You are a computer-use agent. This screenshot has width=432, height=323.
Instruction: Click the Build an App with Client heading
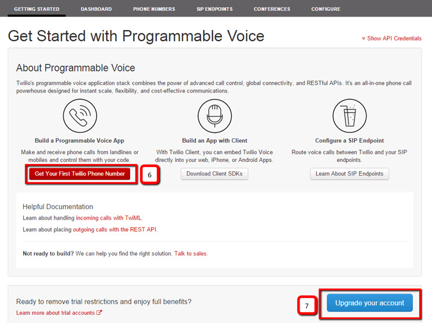click(x=215, y=140)
